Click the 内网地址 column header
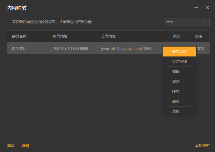 pos(60,36)
